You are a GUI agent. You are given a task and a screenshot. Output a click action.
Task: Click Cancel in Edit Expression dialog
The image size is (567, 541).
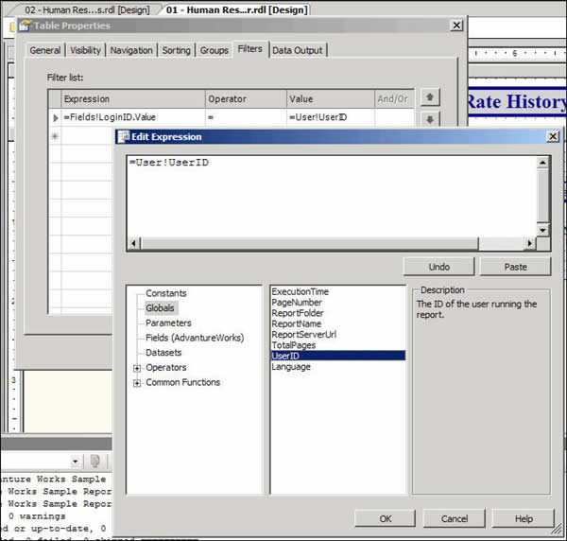point(454,518)
